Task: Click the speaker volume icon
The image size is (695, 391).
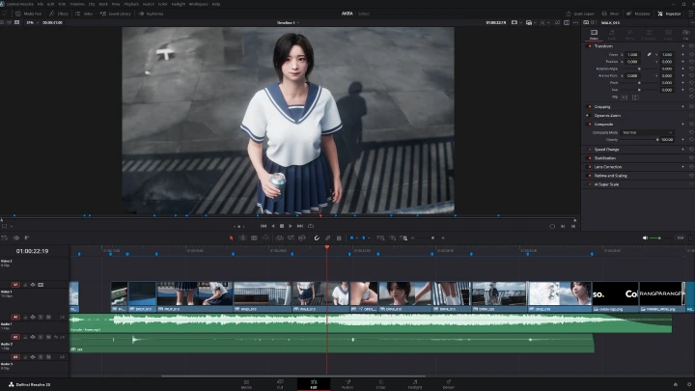Action: click(x=645, y=238)
